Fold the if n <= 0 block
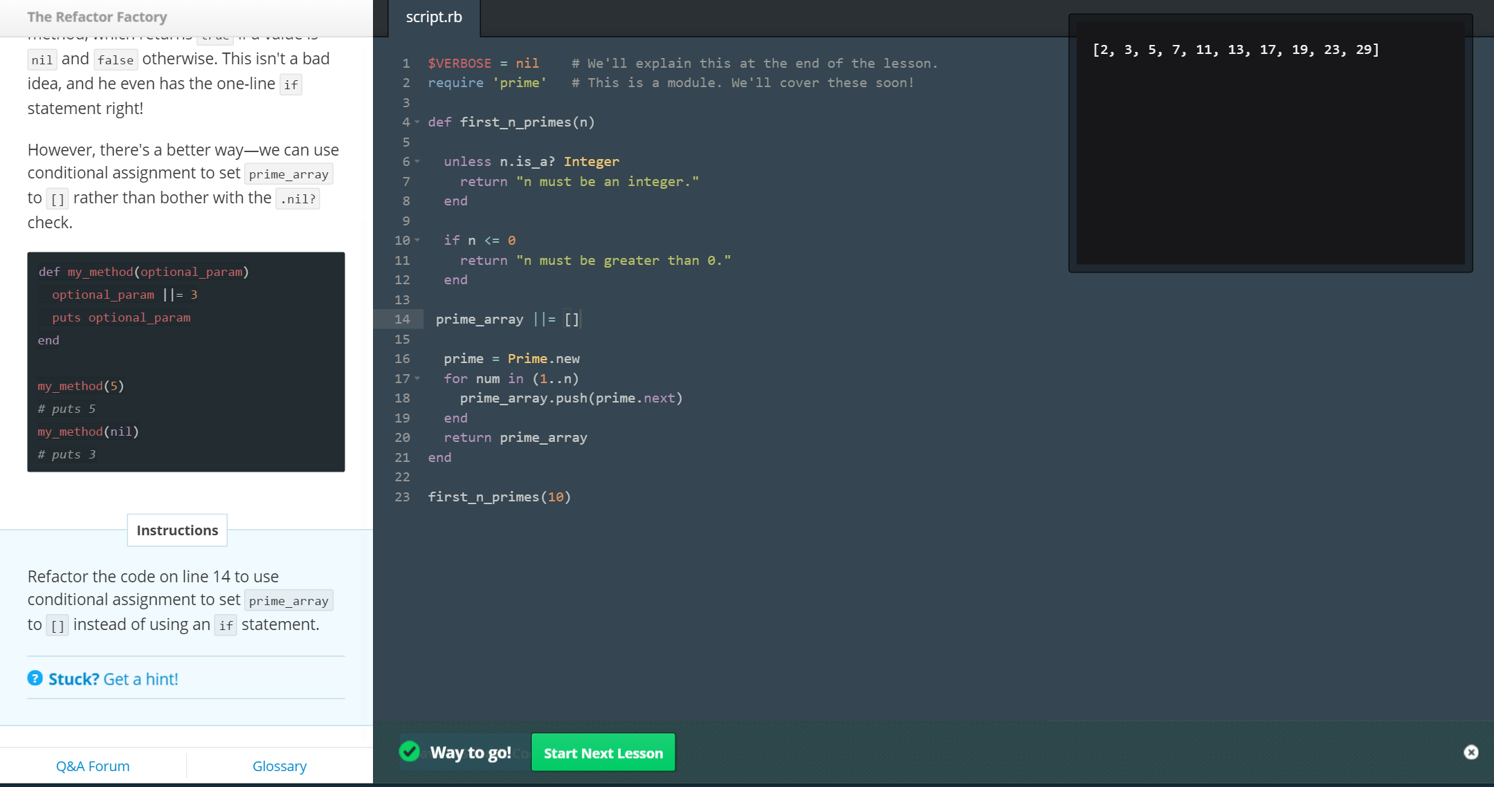Image resolution: width=1494 pixels, height=787 pixels. [417, 241]
